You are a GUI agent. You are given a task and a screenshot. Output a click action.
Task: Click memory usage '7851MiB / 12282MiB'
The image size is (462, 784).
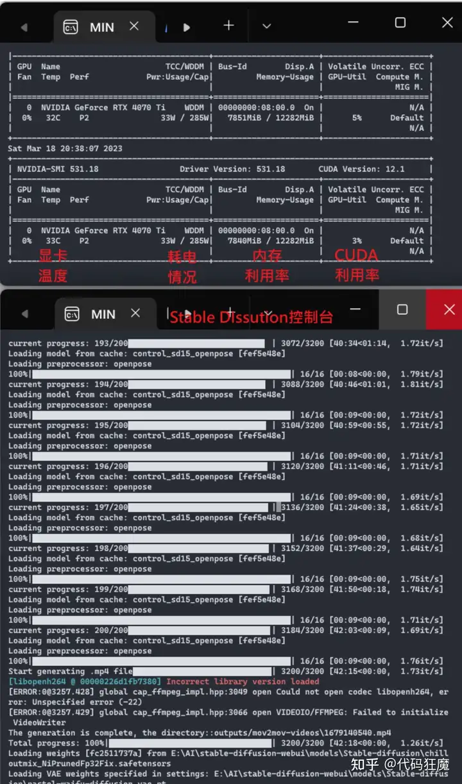pos(271,117)
